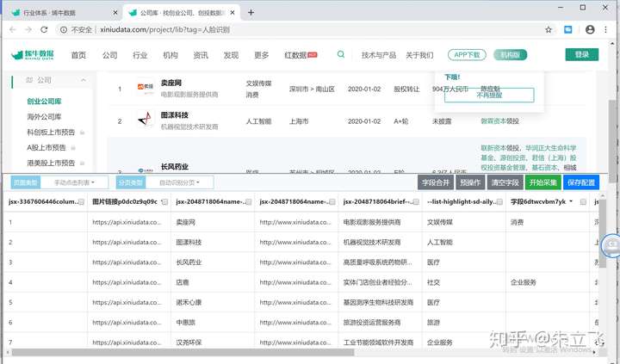Viewport: 620px width, 364px height.
Task: Click the 分页类型 label button
Action: 131,182
